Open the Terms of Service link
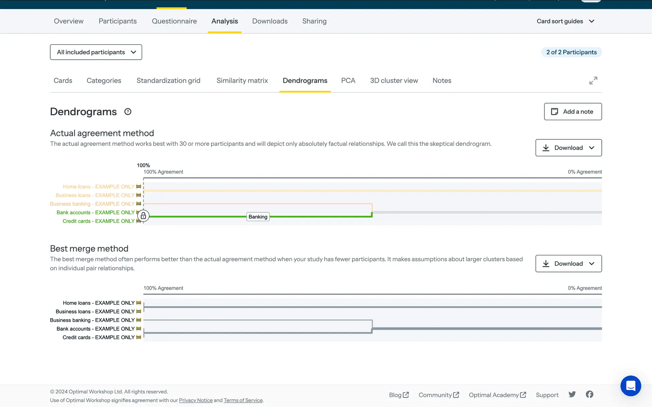Screen dimensions: 652x407 [x=243, y=400]
